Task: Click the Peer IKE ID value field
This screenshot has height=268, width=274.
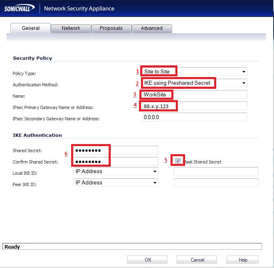Action: point(216,183)
